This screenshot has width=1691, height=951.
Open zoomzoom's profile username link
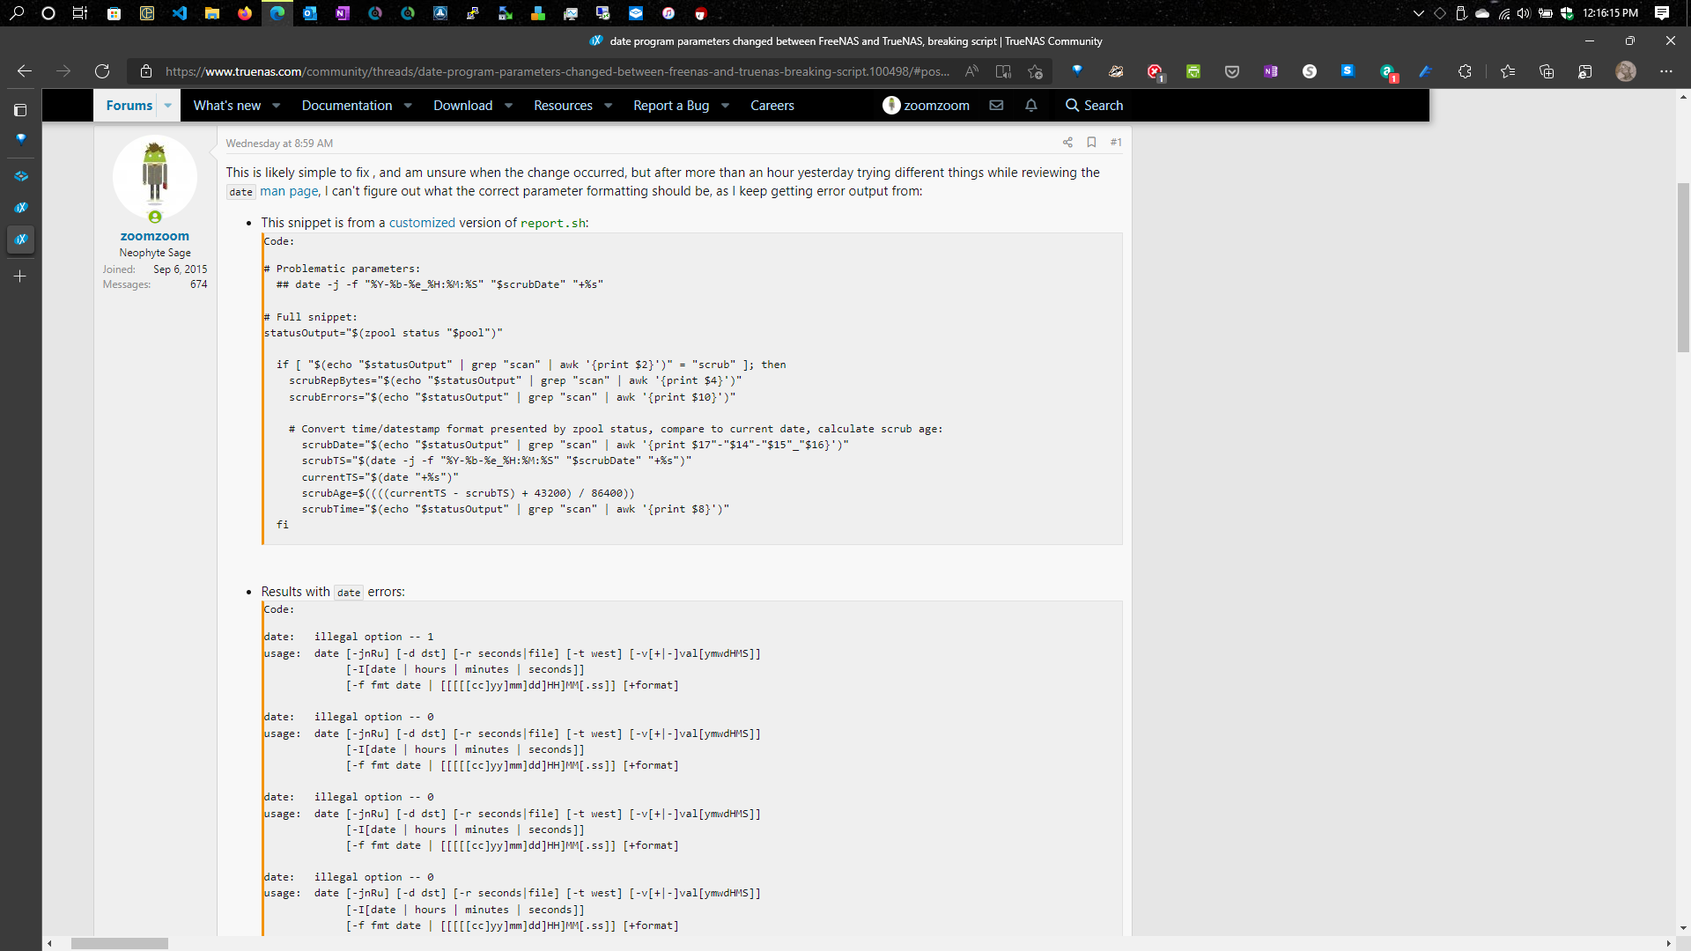coord(155,236)
